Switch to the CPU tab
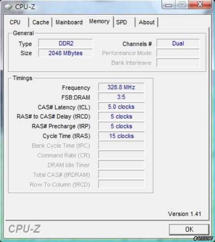 (x=17, y=22)
